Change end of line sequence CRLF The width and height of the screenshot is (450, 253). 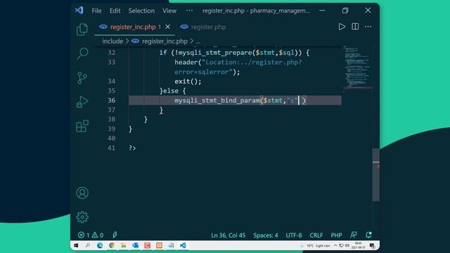[x=316, y=235]
